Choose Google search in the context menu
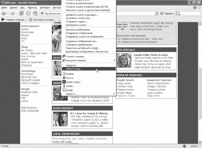The height and width of the screenshot is (148, 202). click(x=69, y=90)
